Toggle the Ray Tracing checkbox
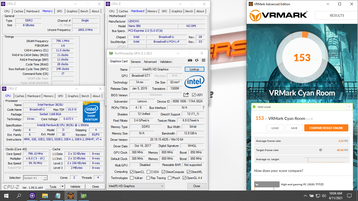Screen dimensions: 358x201 click(x=148, y=178)
